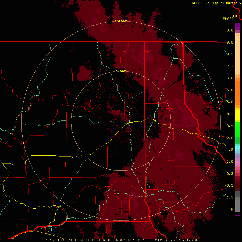The width and height of the screenshot is (242, 242).
Task: Click the radar site where the yellow and green roads cross
Action: pos(129,123)
